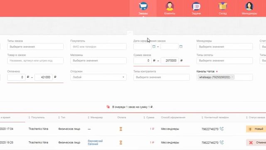The image size is (266, 150).
Task: Sort table by Тип column
Action: point(62,117)
